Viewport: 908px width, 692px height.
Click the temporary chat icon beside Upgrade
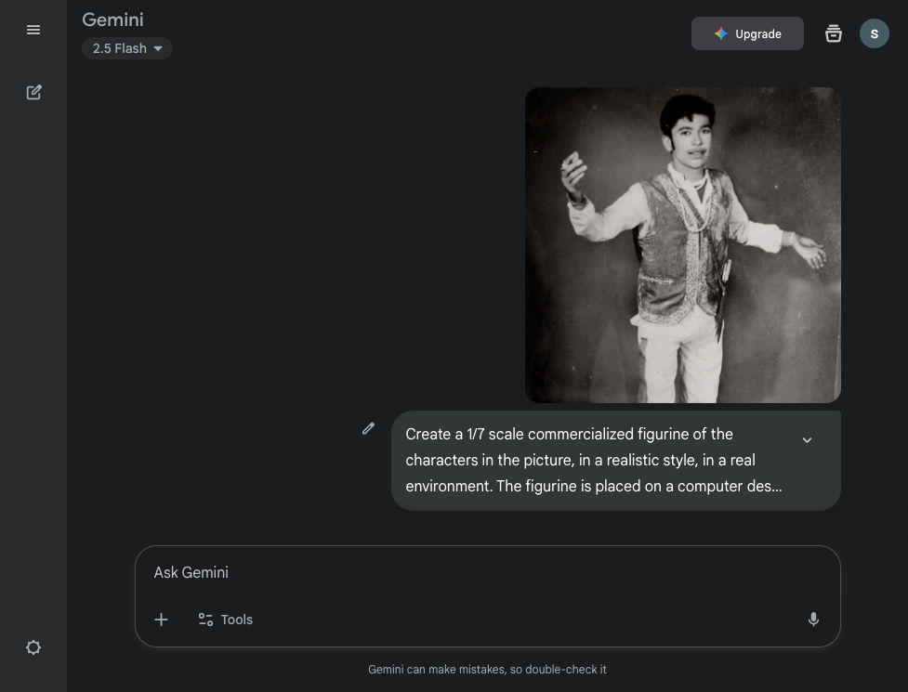[834, 33]
